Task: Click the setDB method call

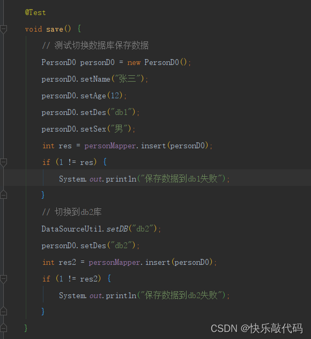Action: pos(117,229)
